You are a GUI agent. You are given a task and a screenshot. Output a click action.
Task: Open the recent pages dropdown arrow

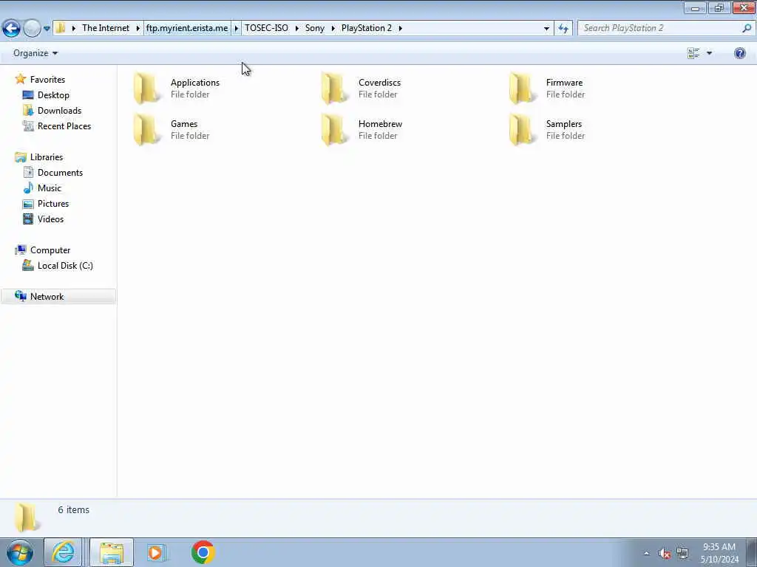click(47, 29)
